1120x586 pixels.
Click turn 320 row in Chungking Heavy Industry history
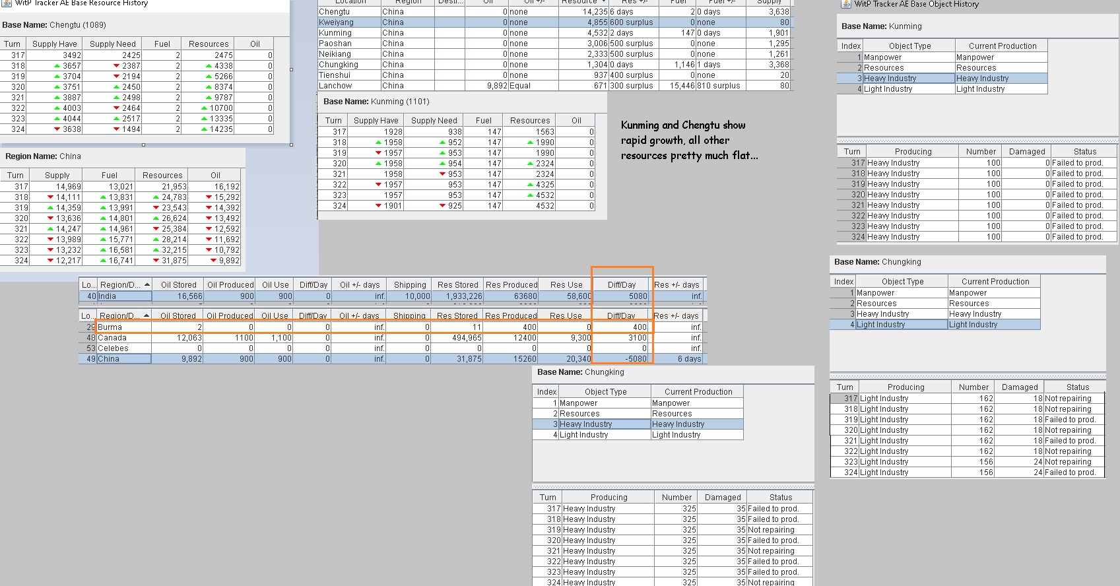[x=673, y=540]
